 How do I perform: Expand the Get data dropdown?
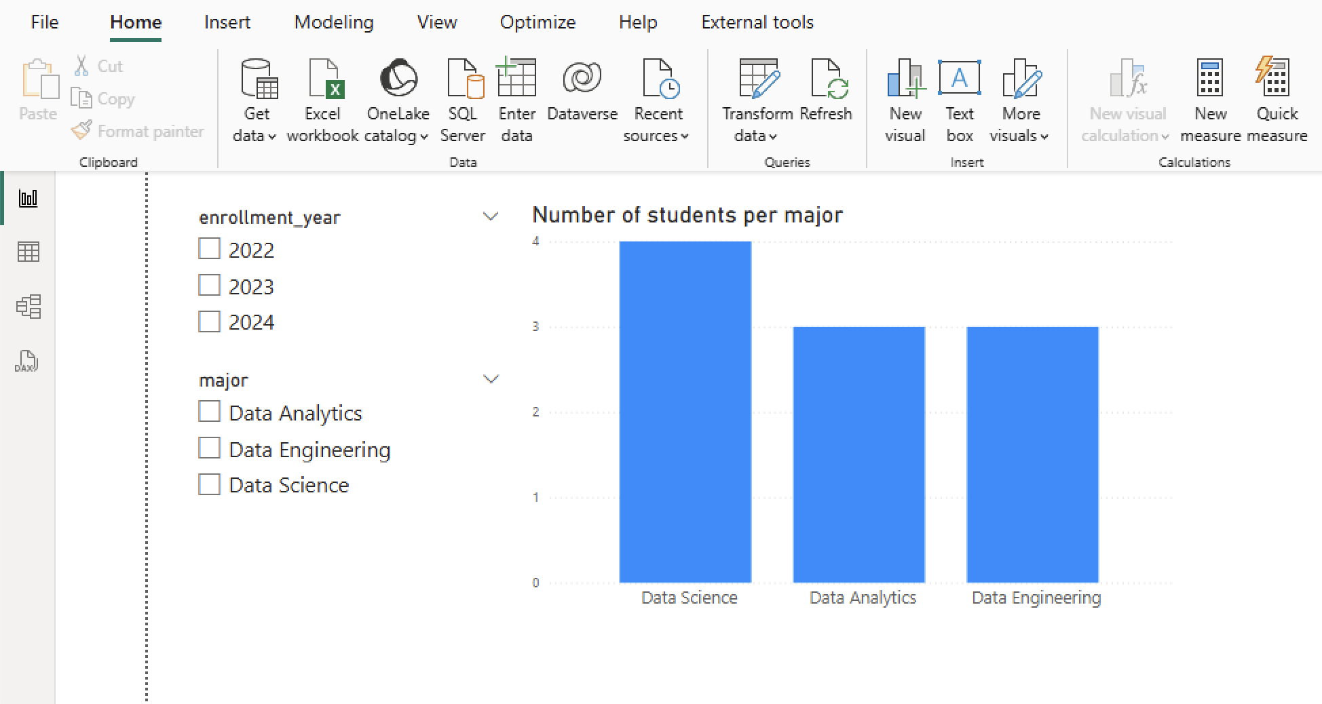tap(271, 136)
